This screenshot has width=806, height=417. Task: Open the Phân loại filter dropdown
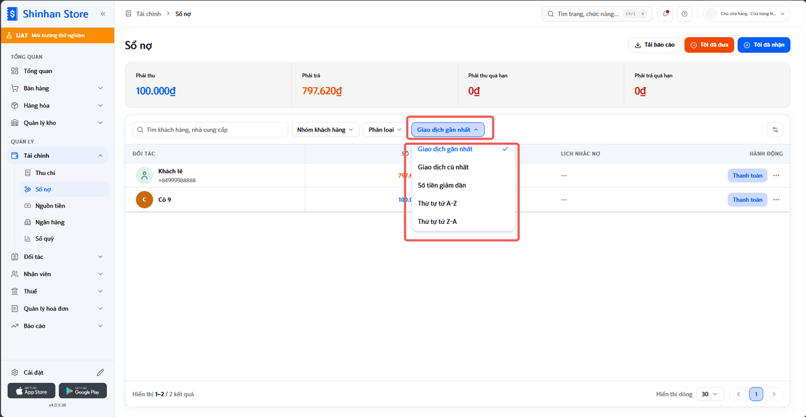tap(385, 130)
